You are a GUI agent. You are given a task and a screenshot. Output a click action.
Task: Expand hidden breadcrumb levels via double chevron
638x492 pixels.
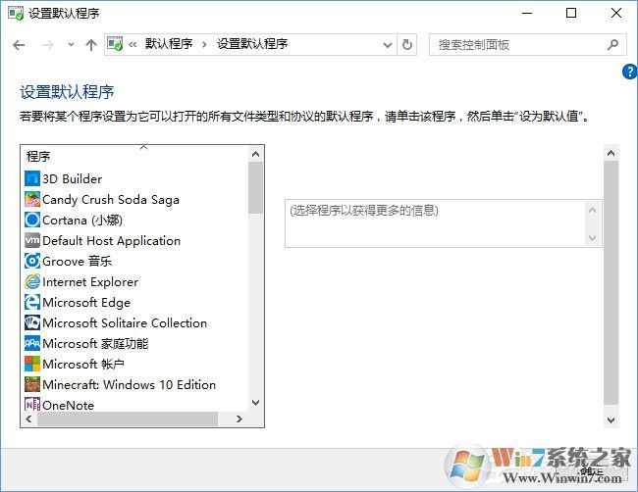[133, 44]
